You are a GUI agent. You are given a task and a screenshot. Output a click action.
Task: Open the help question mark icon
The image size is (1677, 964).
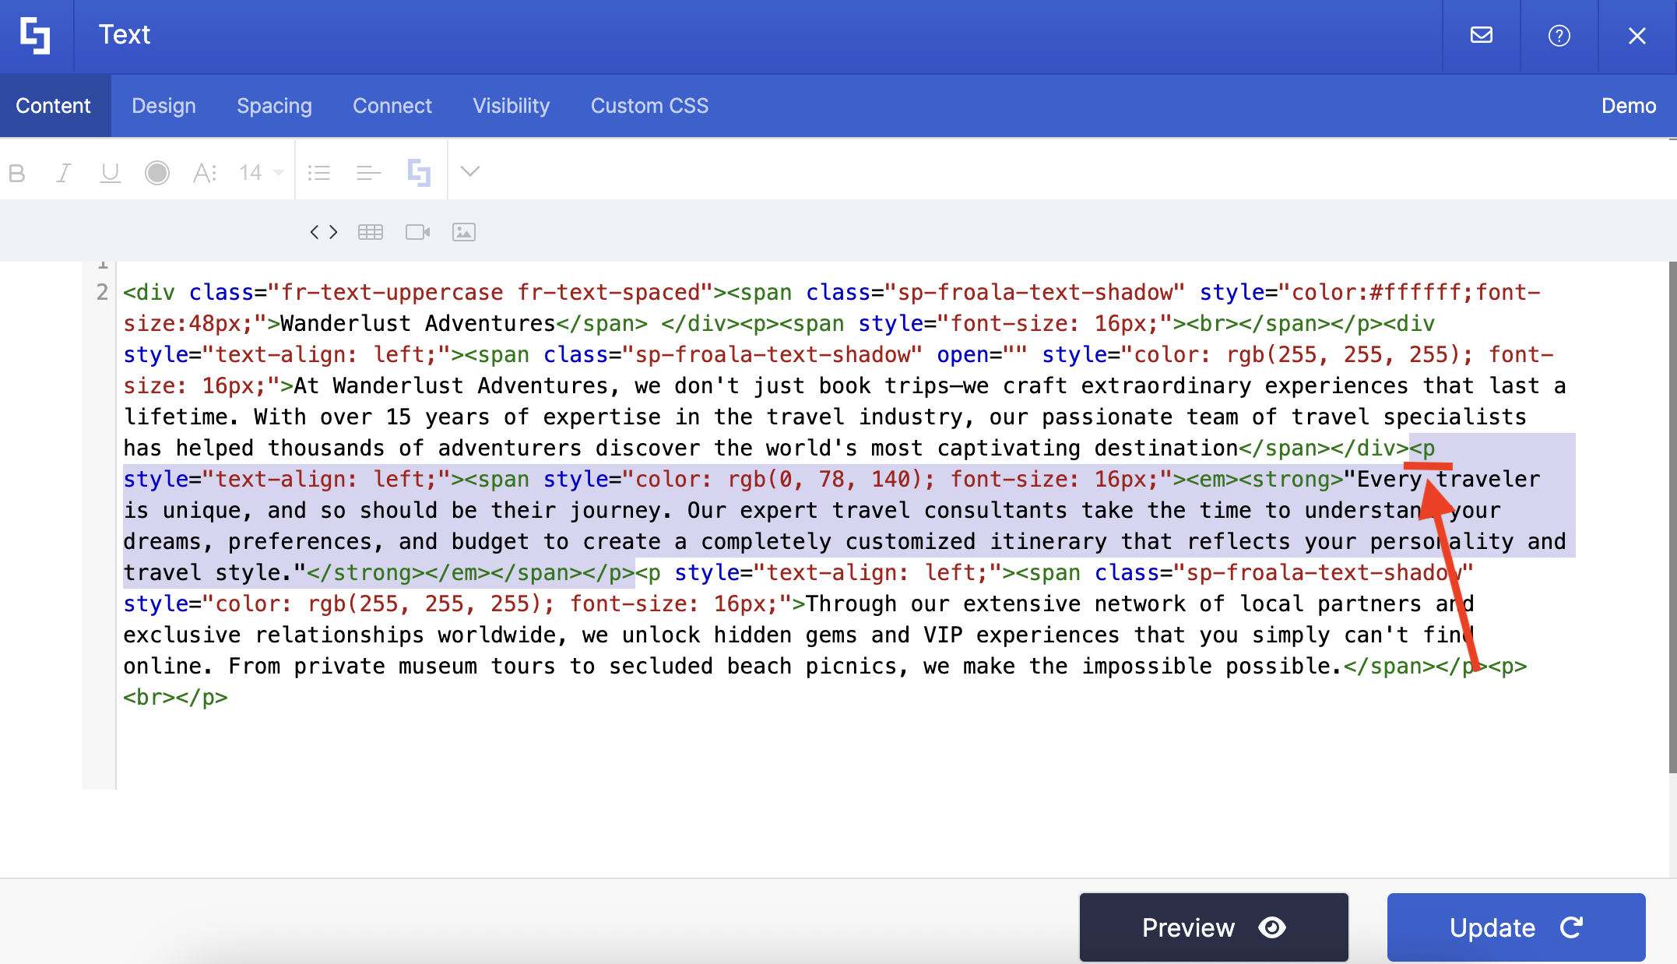(1559, 36)
